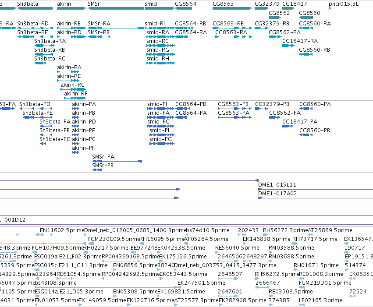Open the akirin-RF transcript label
This screenshot has width=373, height=307.
tap(76, 94)
